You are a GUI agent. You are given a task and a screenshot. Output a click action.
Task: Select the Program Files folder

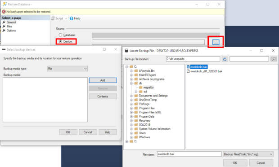pos(147,108)
